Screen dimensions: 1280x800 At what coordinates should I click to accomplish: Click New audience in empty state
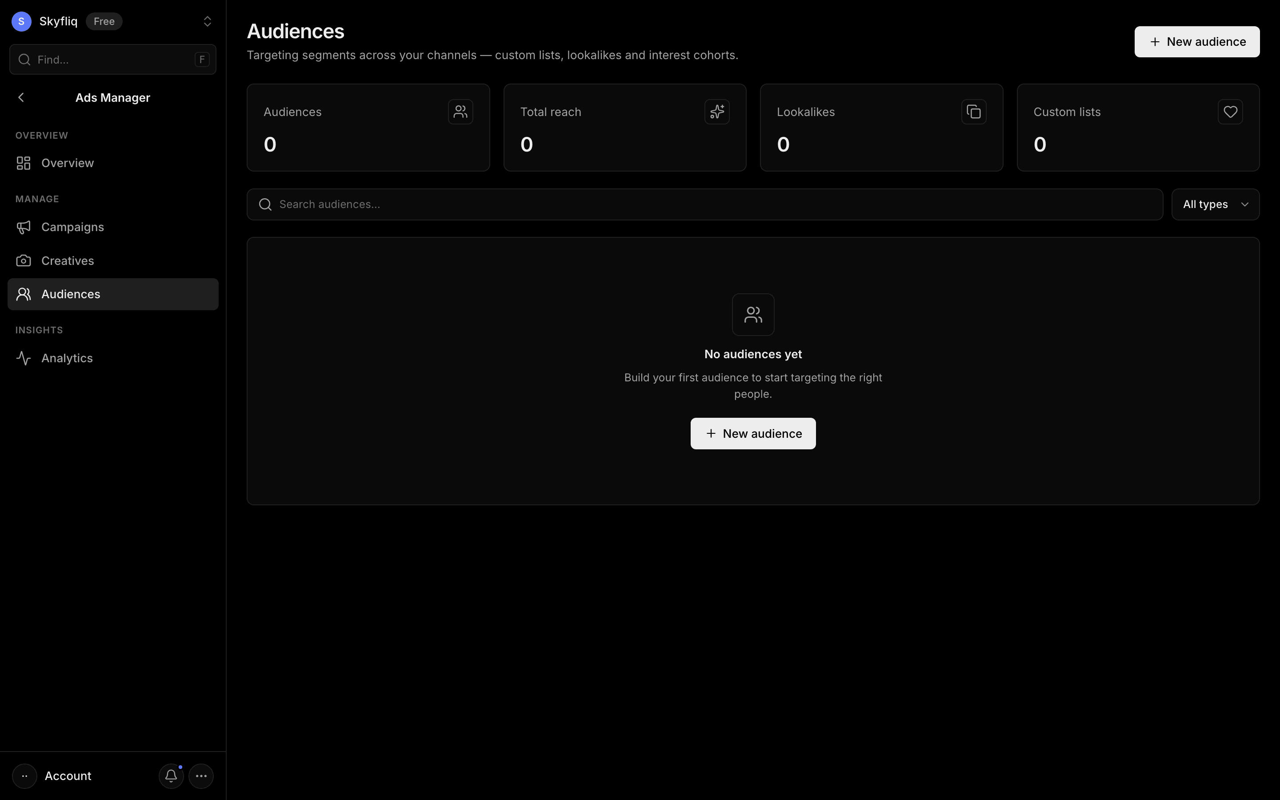pos(752,433)
